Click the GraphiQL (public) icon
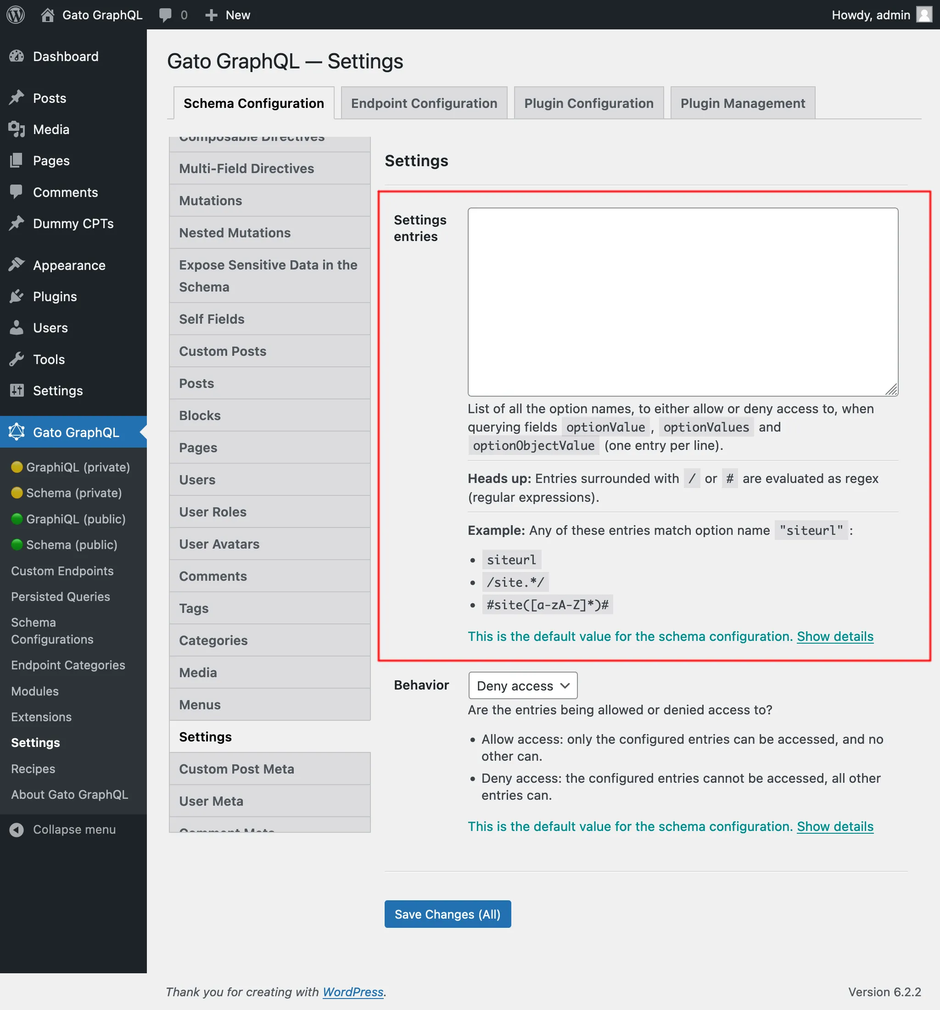 pyautogui.click(x=16, y=519)
